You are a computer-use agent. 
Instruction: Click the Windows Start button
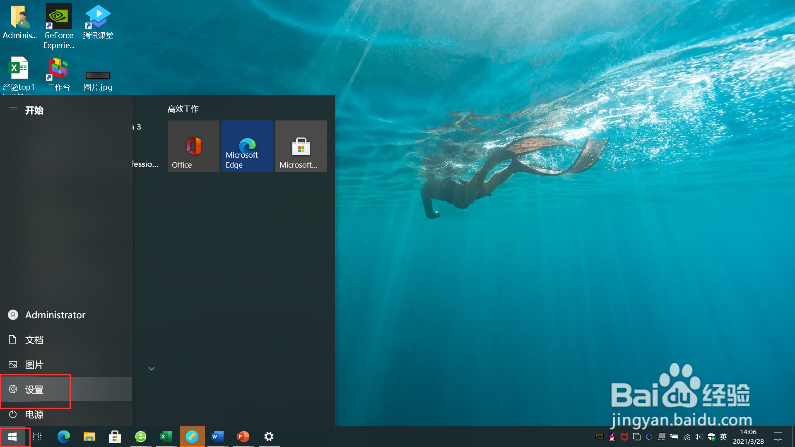[12, 437]
